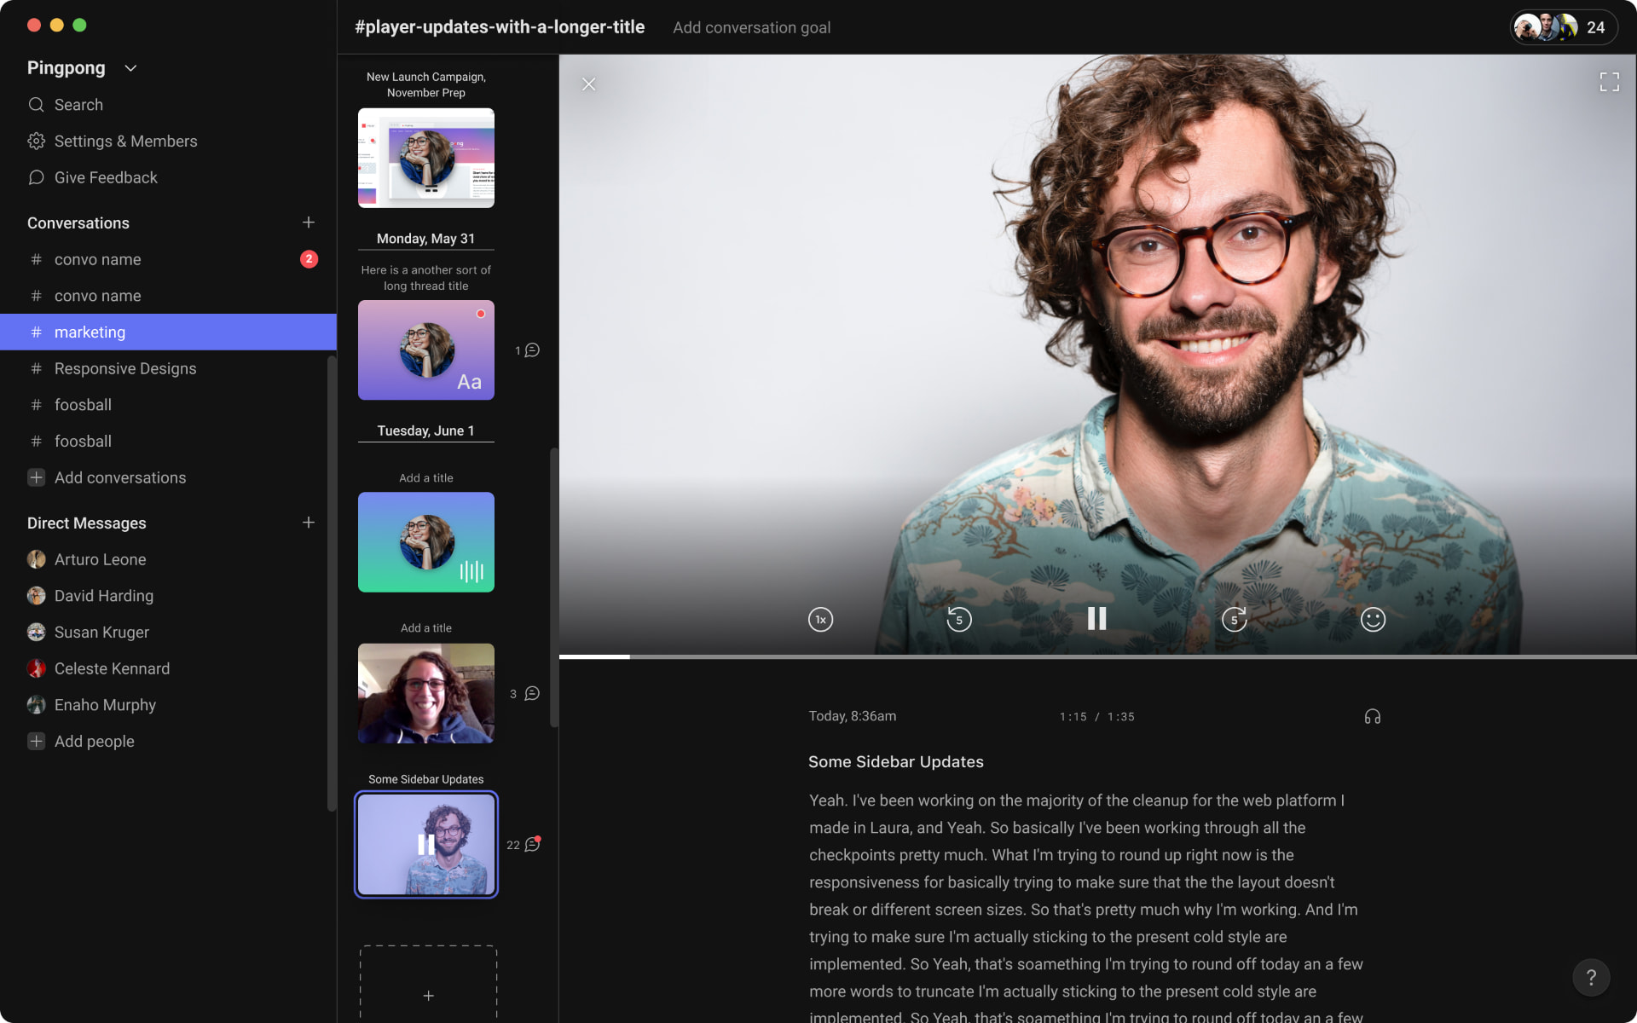Select the marketing conversation

point(168,332)
